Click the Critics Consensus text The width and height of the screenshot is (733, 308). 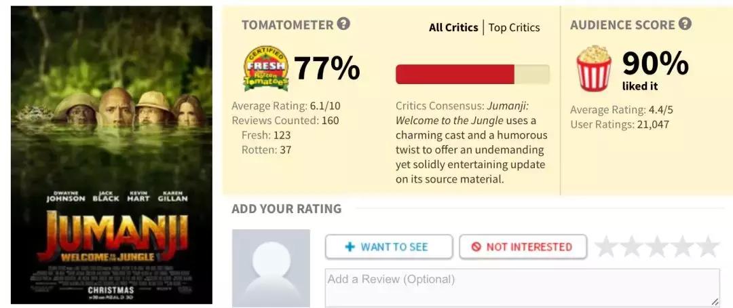470,142
